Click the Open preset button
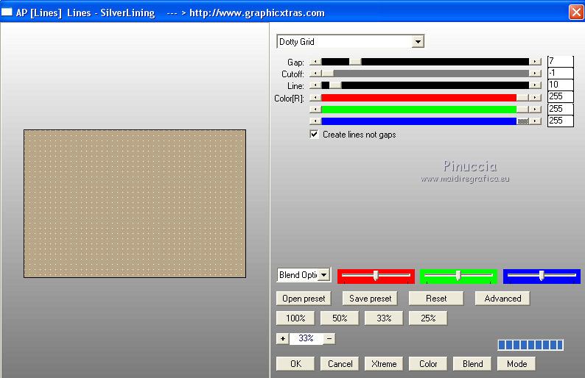This screenshot has width=585, height=378. (304, 299)
